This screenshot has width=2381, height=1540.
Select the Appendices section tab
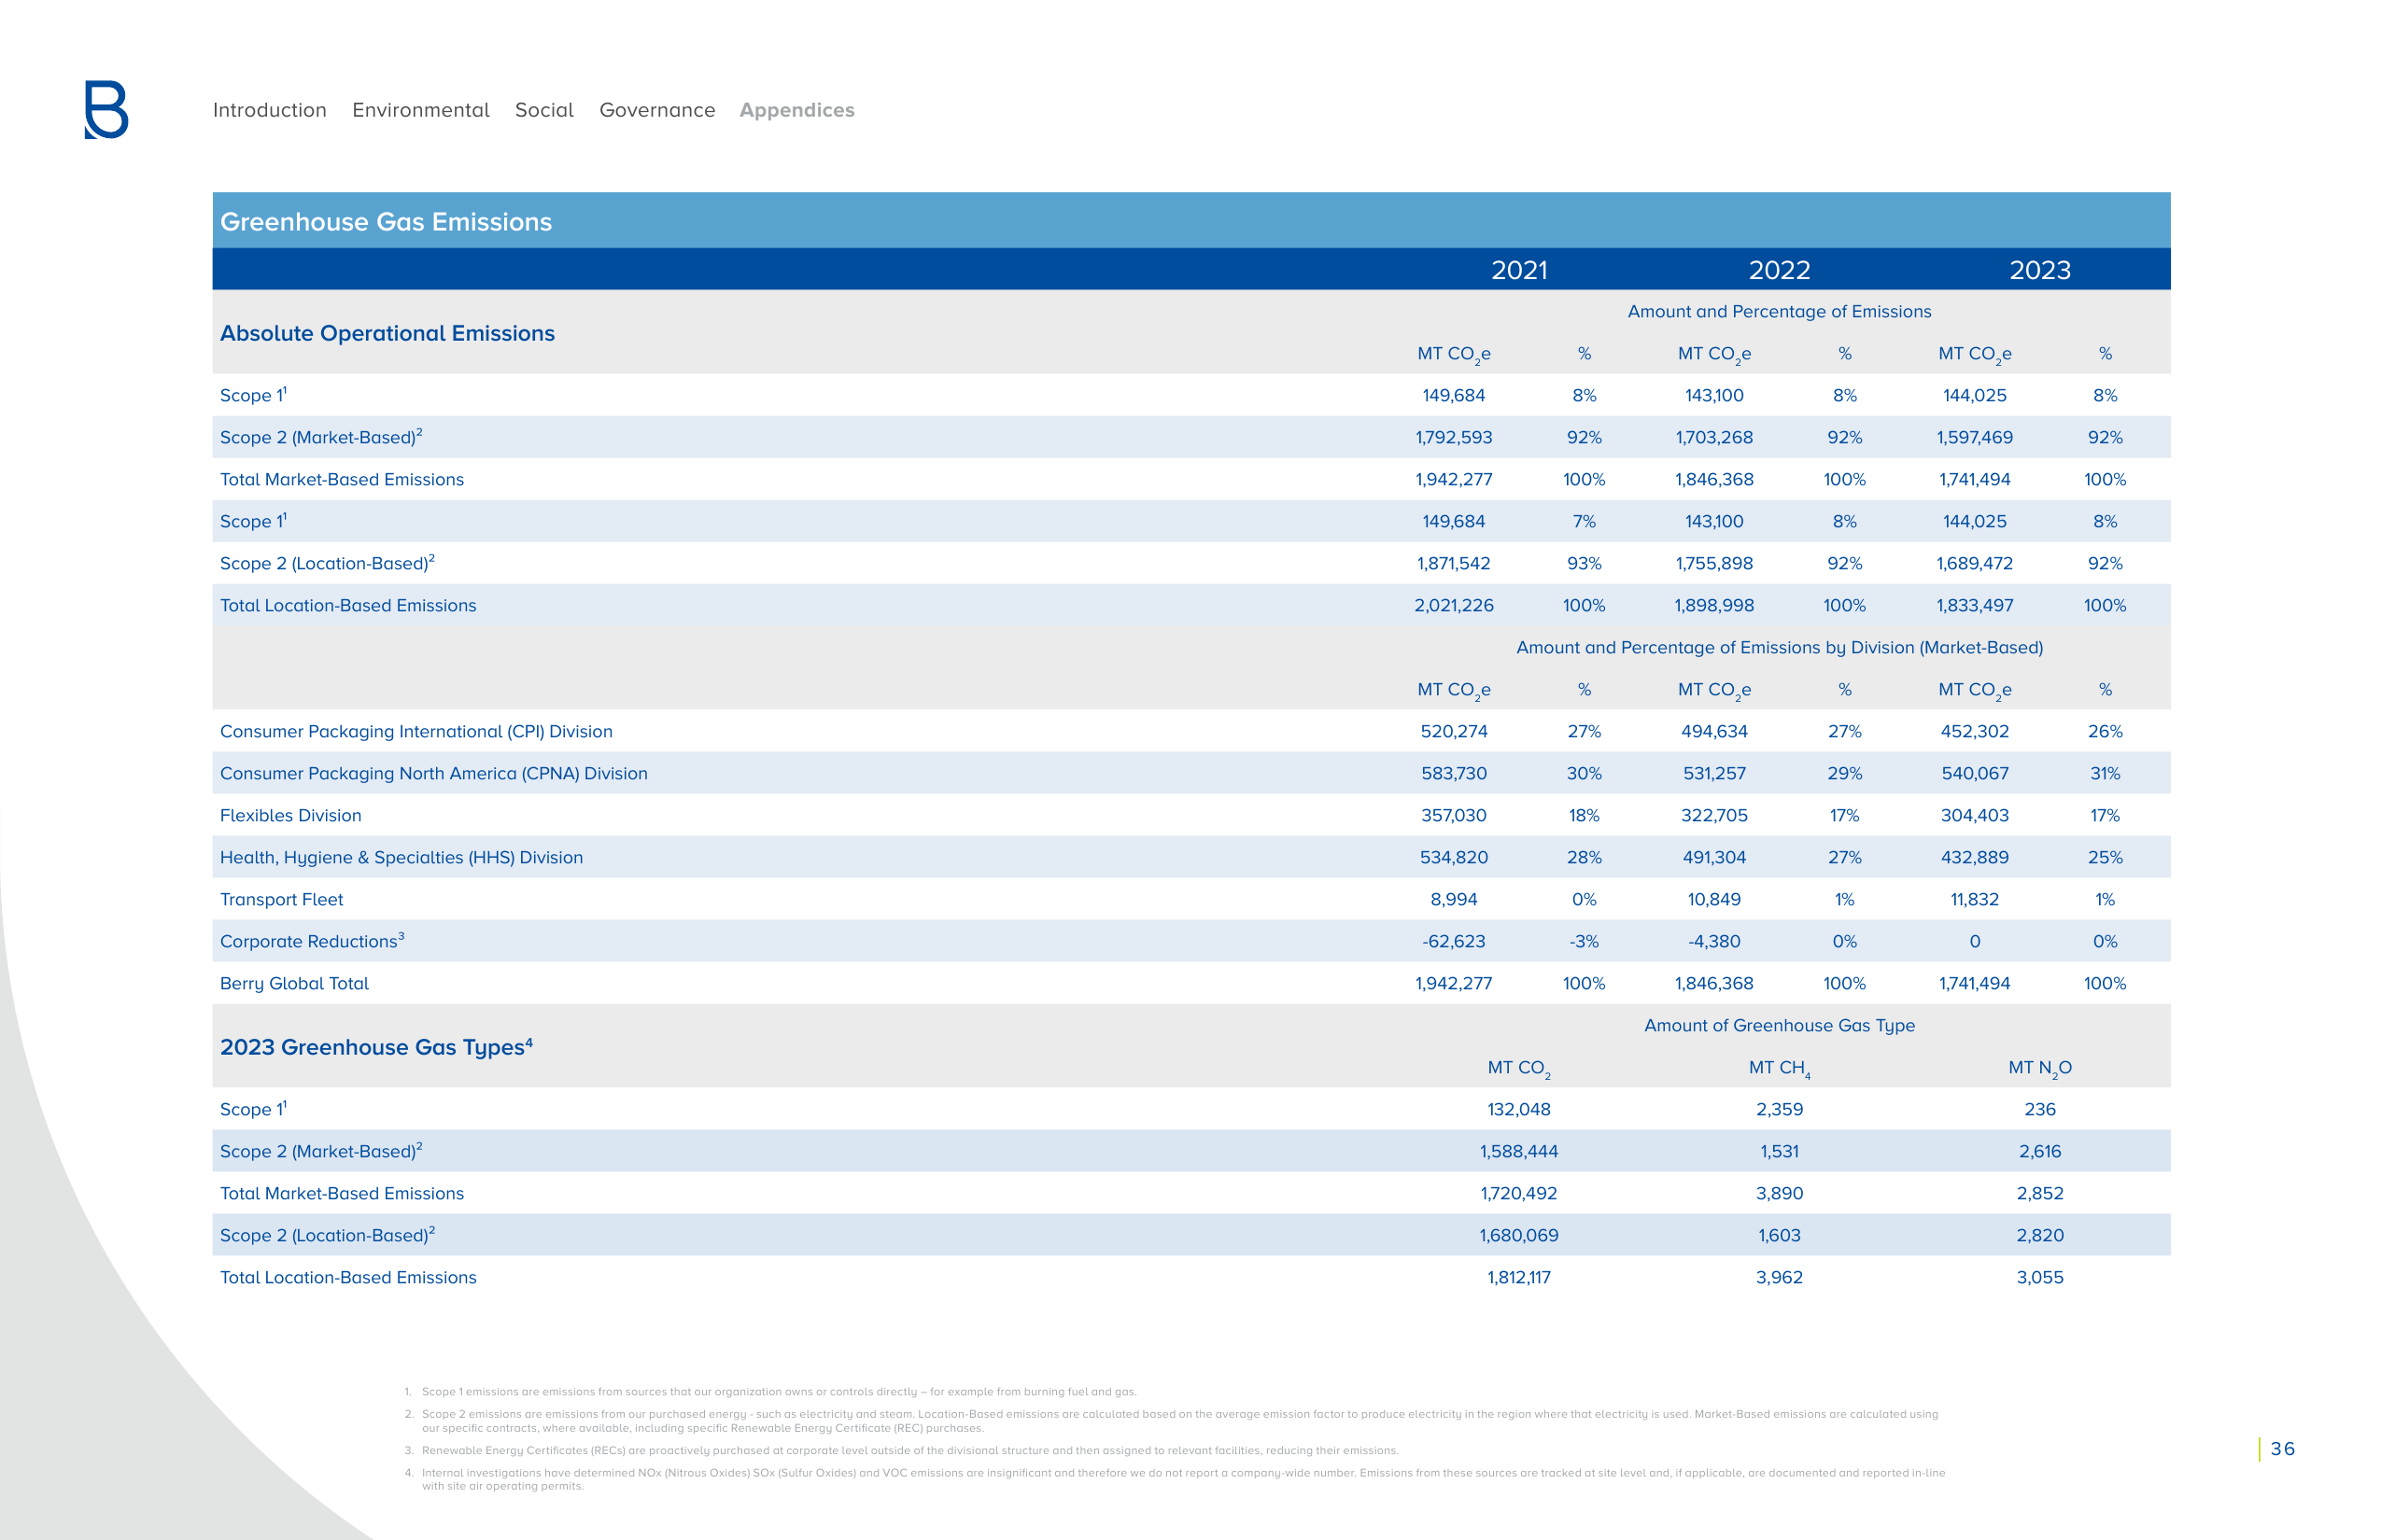797,110
